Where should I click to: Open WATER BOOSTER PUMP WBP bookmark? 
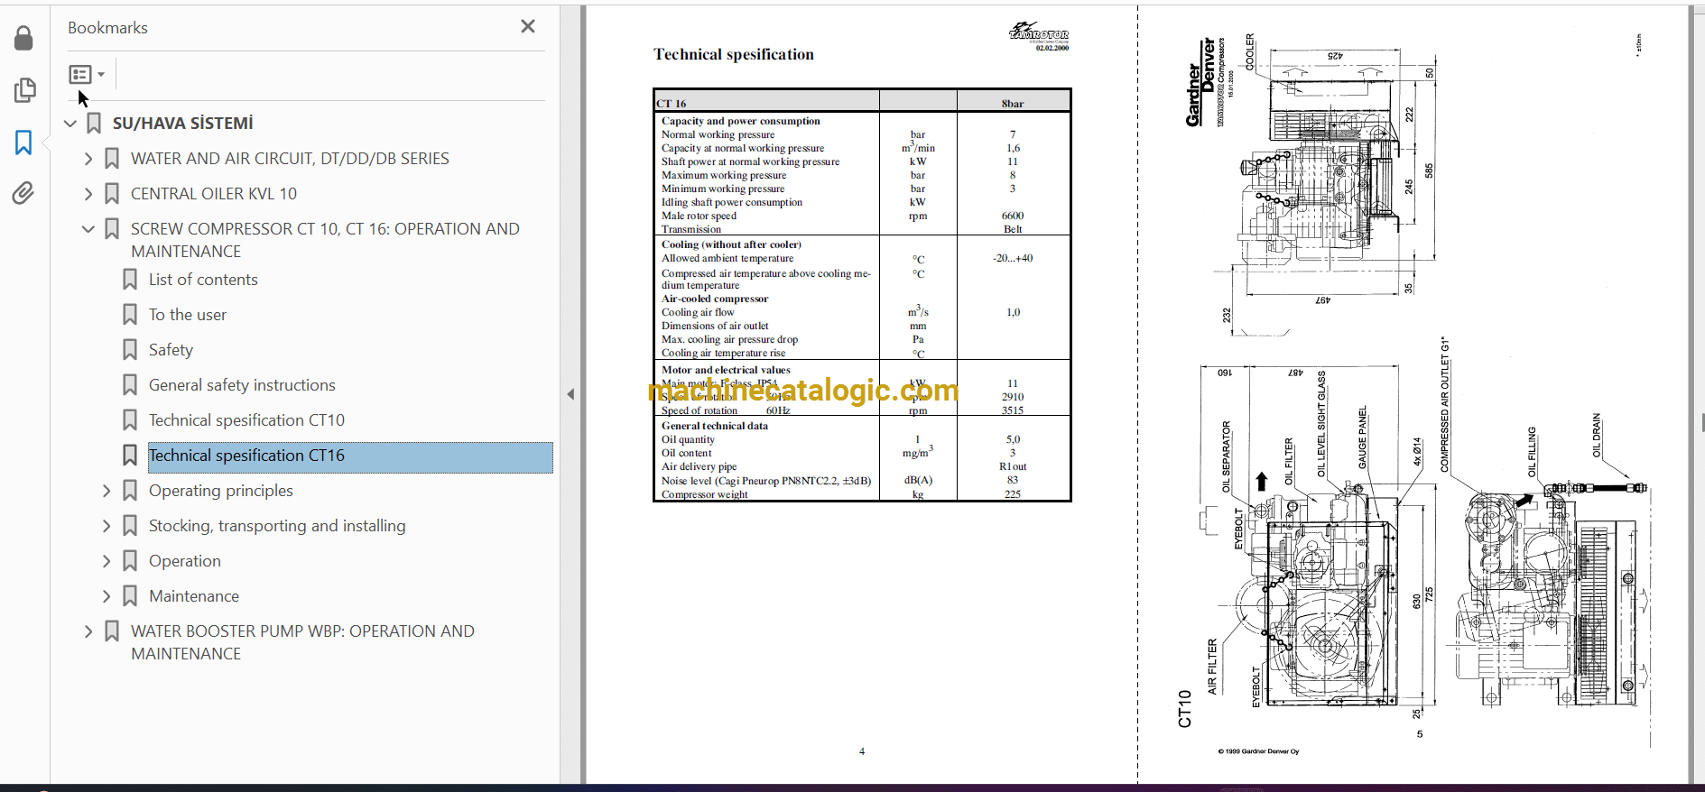(302, 642)
